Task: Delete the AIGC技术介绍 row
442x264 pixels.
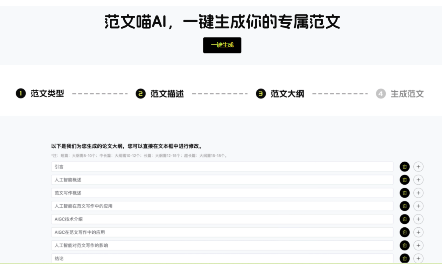Action: (405, 219)
